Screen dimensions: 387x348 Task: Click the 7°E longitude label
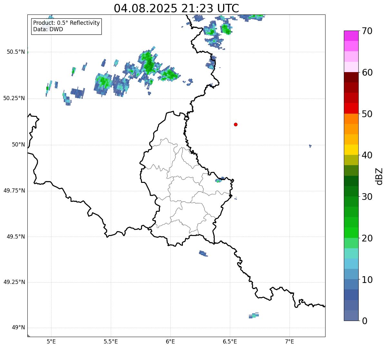point(289,341)
